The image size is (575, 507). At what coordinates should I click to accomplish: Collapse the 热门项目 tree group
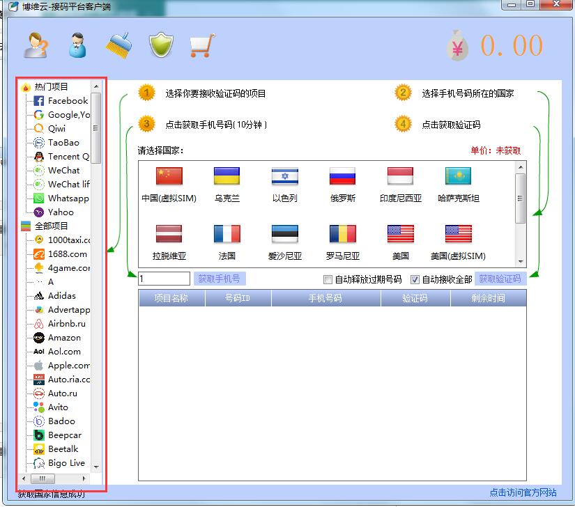coord(45,87)
